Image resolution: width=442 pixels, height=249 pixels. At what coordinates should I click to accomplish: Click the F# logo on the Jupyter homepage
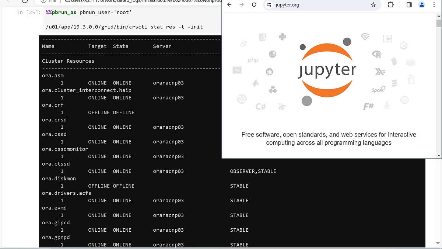click(x=368, y=106)
